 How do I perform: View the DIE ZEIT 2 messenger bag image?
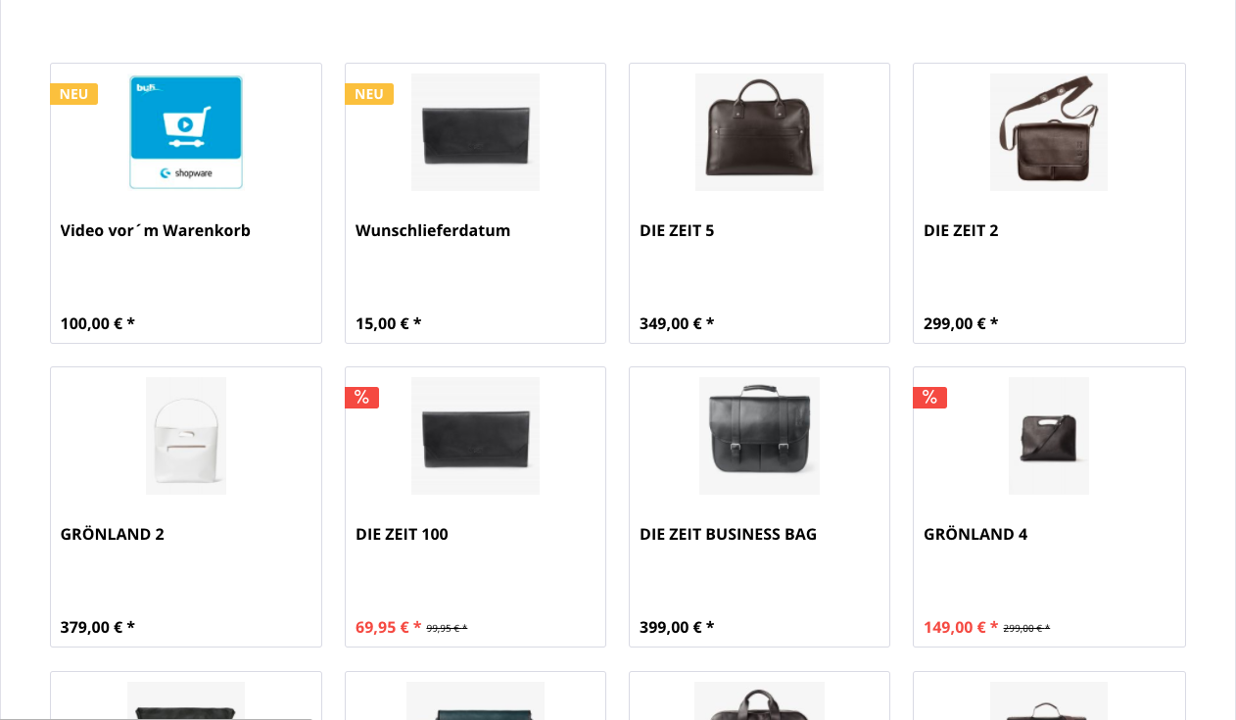coord(1049,132)
